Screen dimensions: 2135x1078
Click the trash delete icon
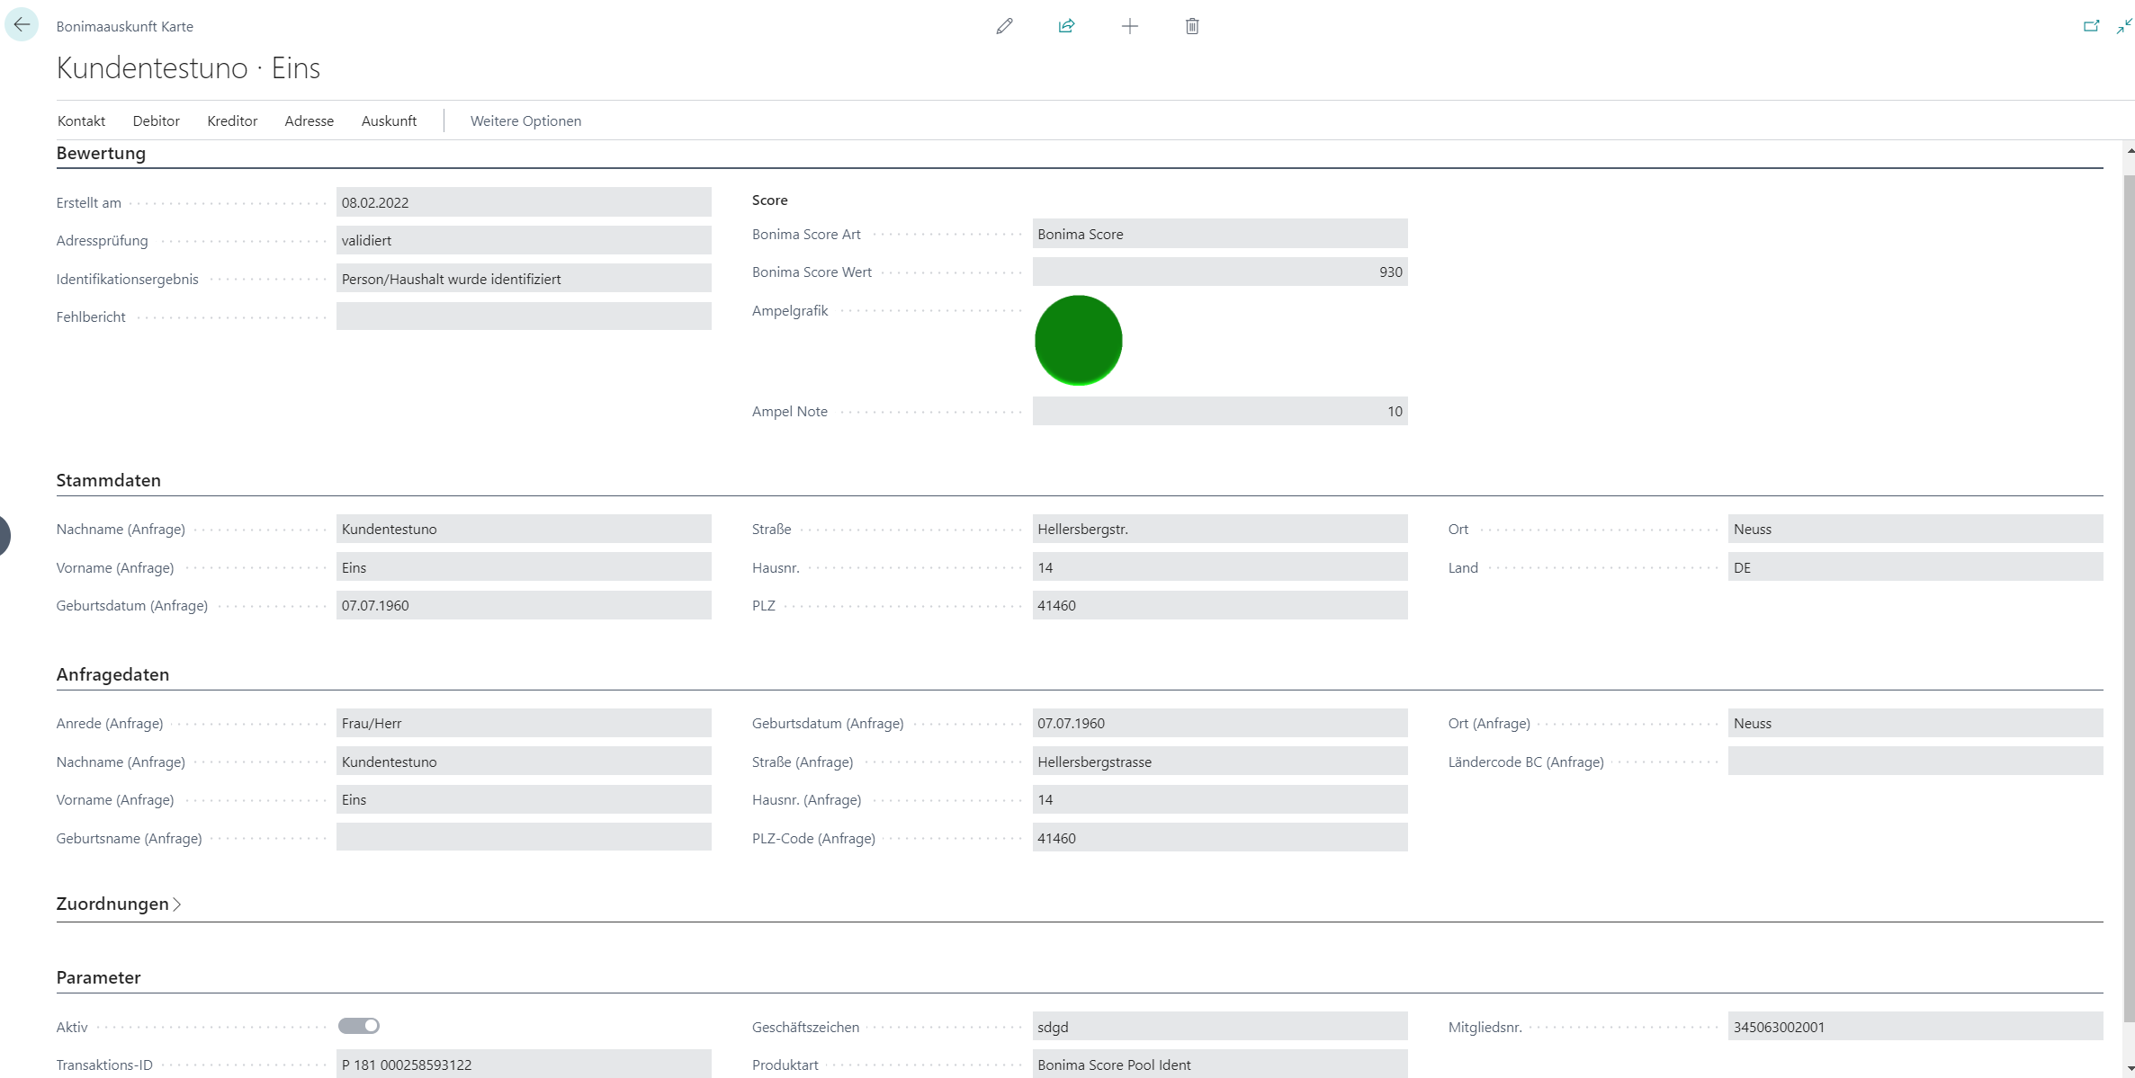pyautogui.click(x=1191, y=26)
